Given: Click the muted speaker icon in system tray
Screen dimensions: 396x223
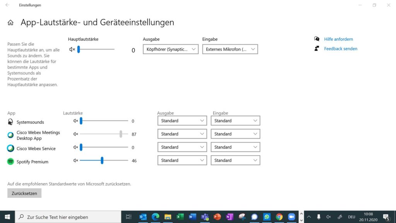Looking at the screenshot, I should (x=329, y=217).
